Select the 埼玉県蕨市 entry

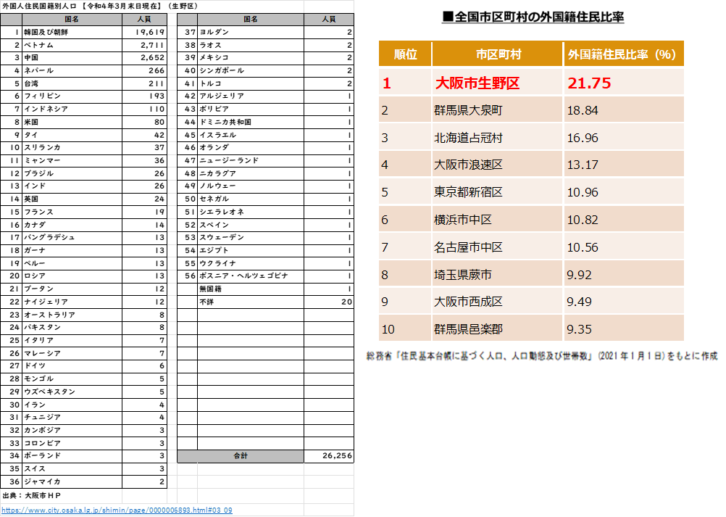(x=463, y=275)
